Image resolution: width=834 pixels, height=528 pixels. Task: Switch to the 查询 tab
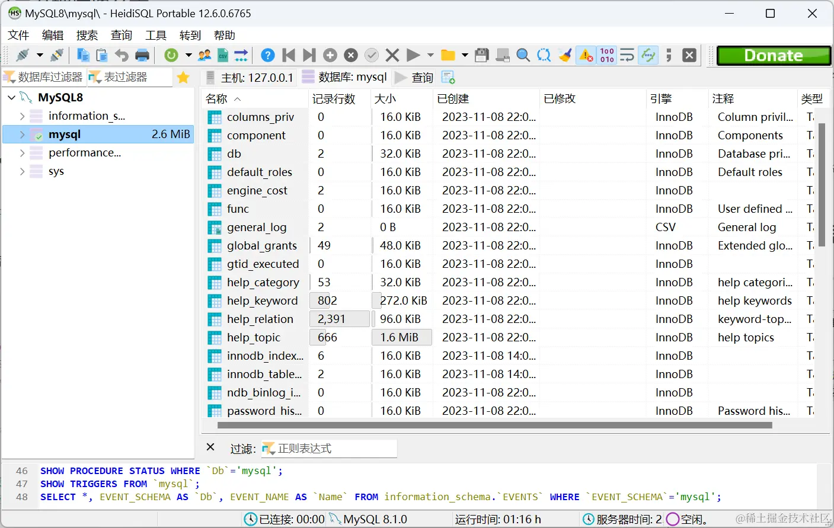pyautogui.click(x=415, y=78)
